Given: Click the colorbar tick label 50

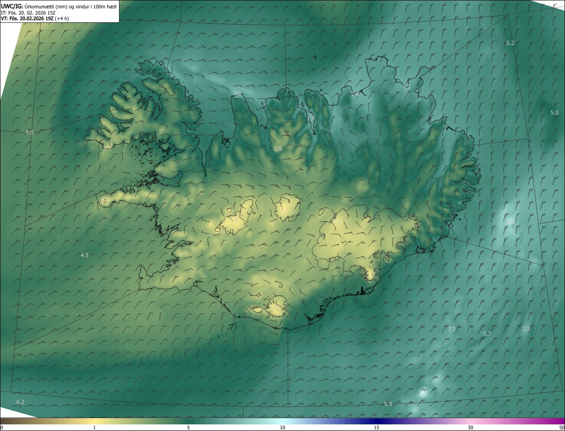Looking at the screenshot, I should tap(561, 427).
